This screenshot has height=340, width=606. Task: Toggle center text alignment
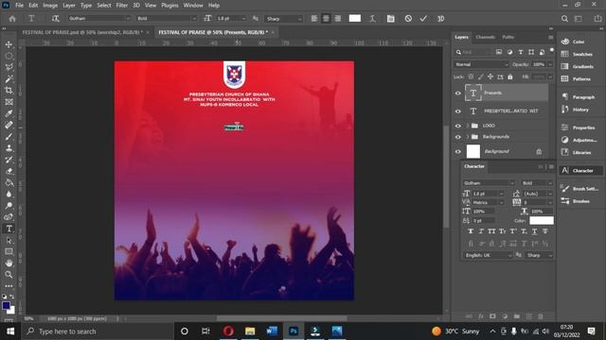click(x=326, y=19)
